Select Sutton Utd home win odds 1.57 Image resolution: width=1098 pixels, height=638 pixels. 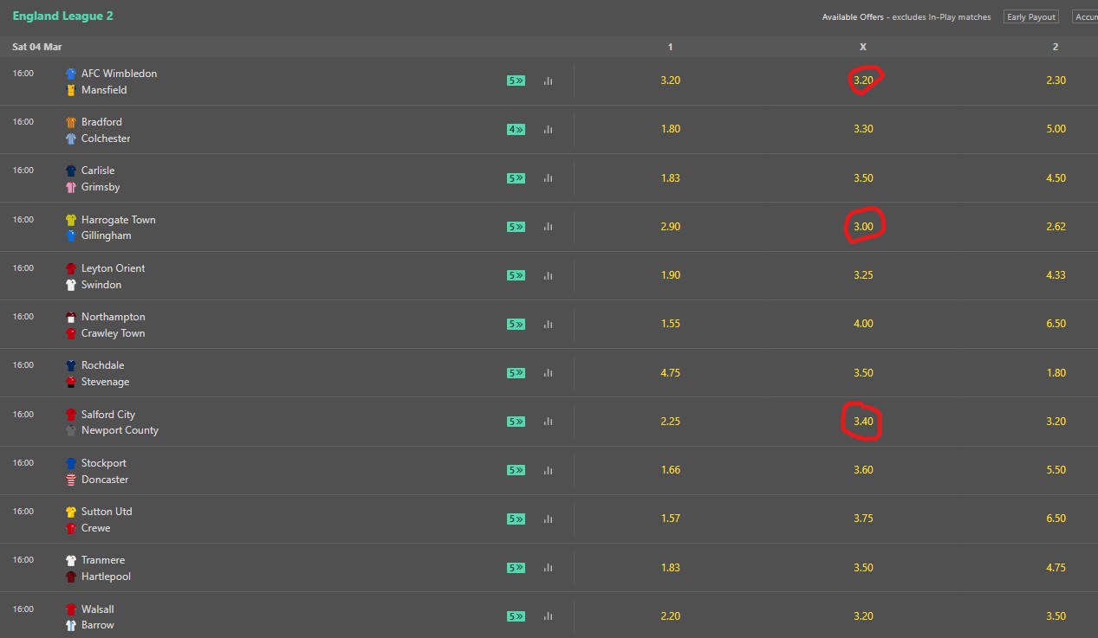click(670, 519)
